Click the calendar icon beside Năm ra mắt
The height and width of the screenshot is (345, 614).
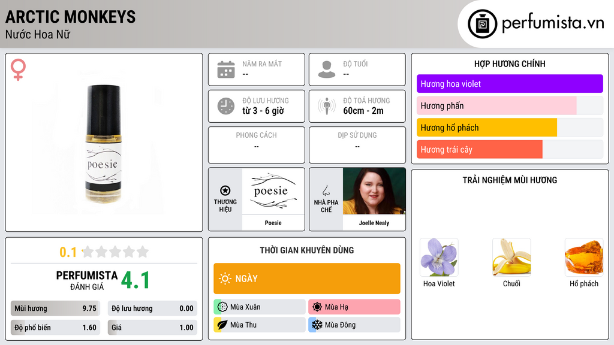coord(226,69)
